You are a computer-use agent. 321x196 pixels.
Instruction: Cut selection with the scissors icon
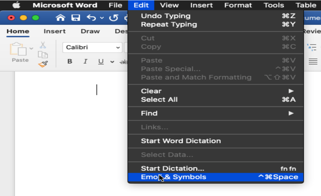[43, 45]
